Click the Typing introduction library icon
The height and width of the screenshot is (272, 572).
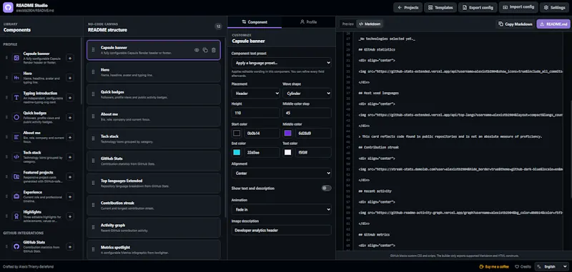click(x=16, y=98)
